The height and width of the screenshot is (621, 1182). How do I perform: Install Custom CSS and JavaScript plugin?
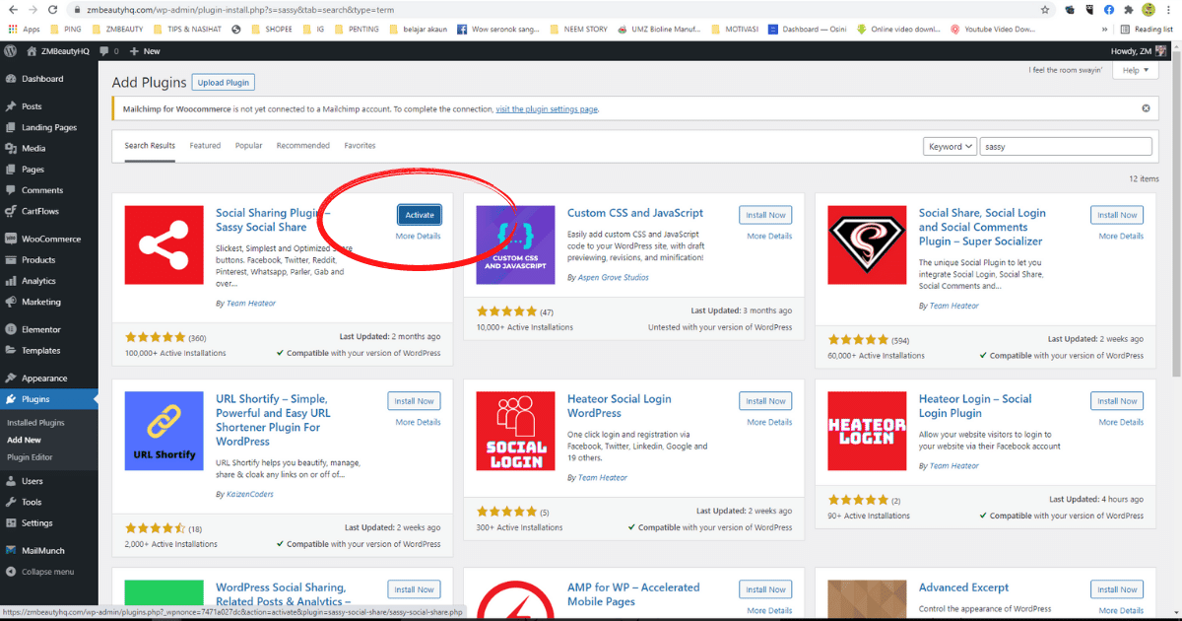click(x=765, y=215)
